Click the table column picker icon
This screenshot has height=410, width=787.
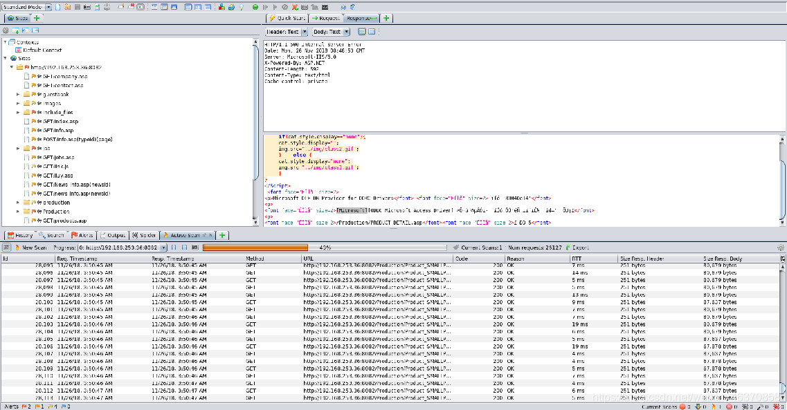pos(782,259)
